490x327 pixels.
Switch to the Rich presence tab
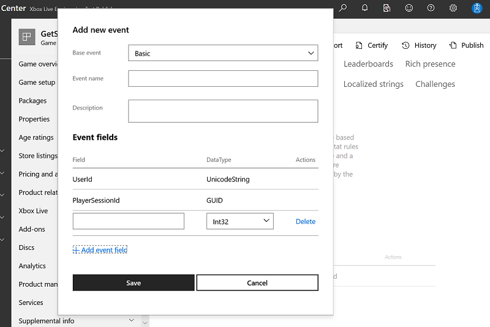pyautogui.click(x=431, y=64)
